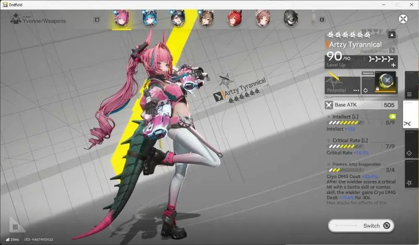419x245 pixels.
Task: Open Potential three-dots options
Action: point(356,90)
